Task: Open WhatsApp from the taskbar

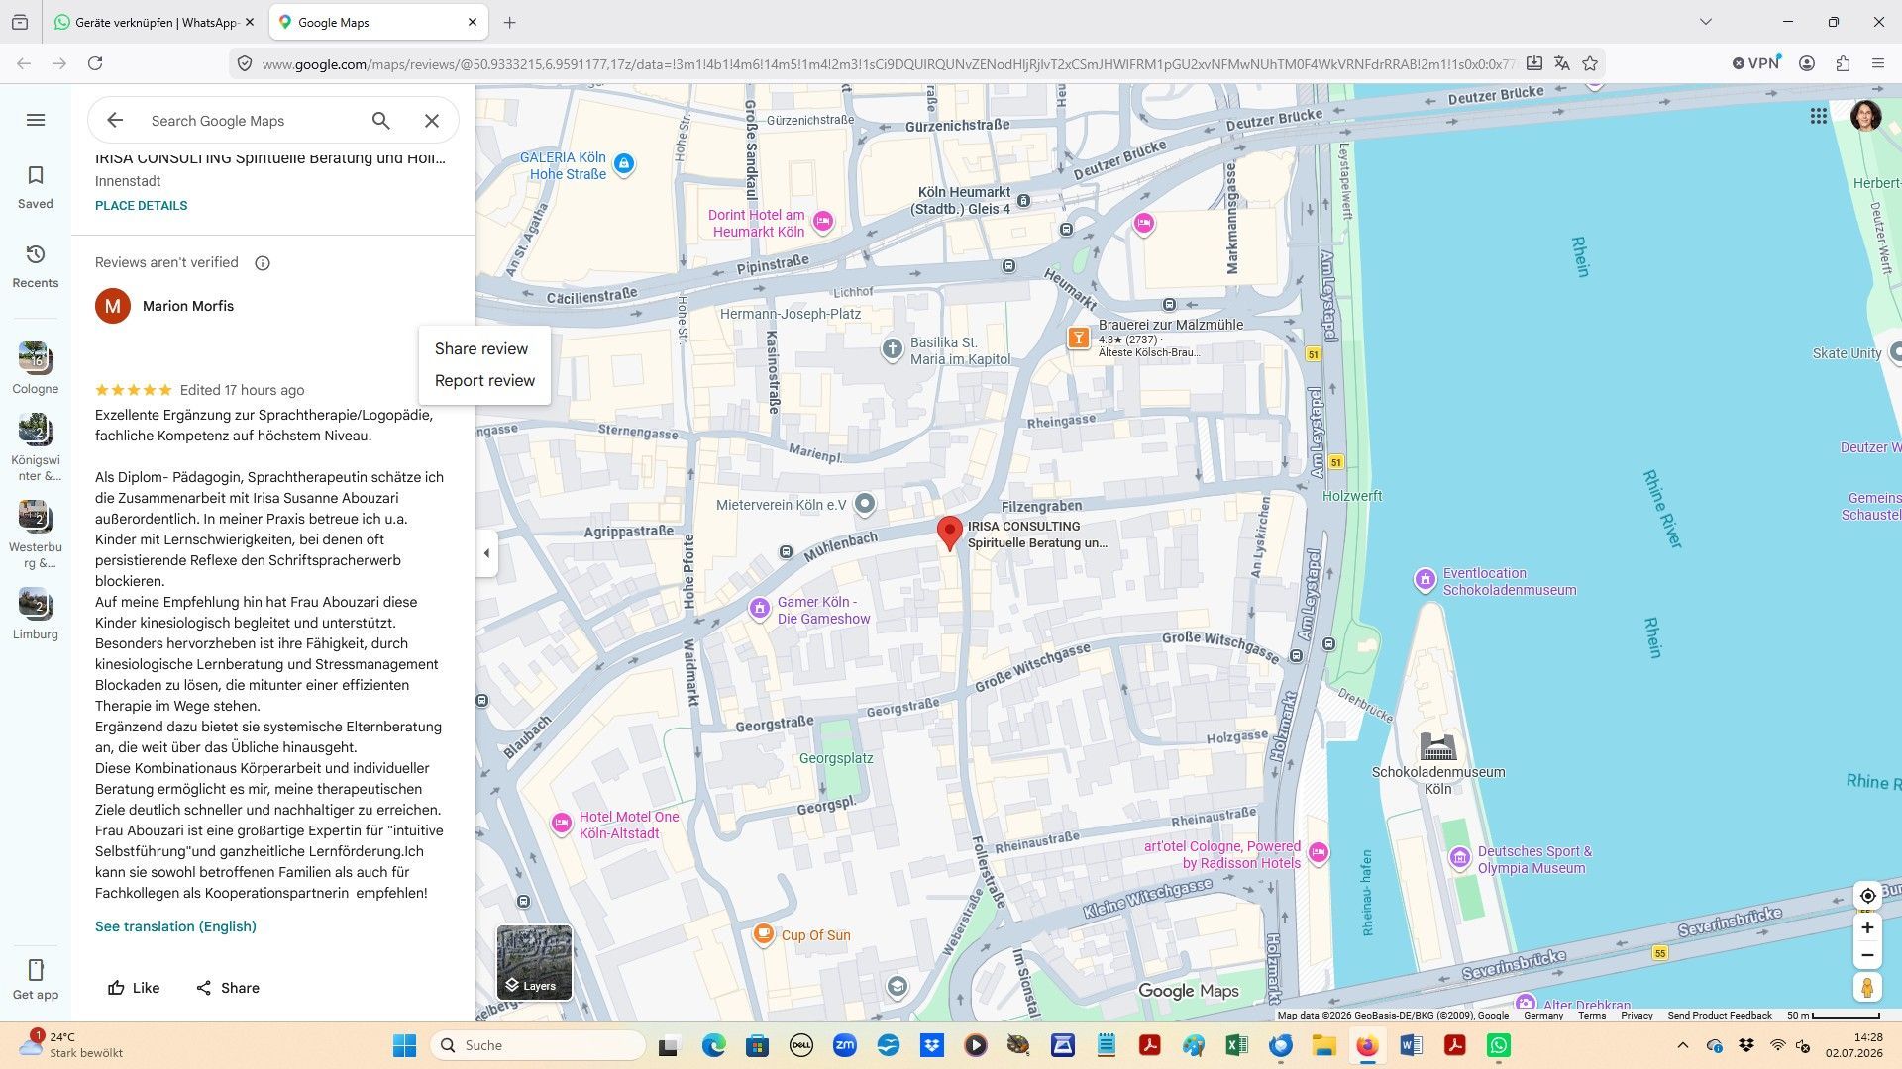Action: tap(1499, 1045)
